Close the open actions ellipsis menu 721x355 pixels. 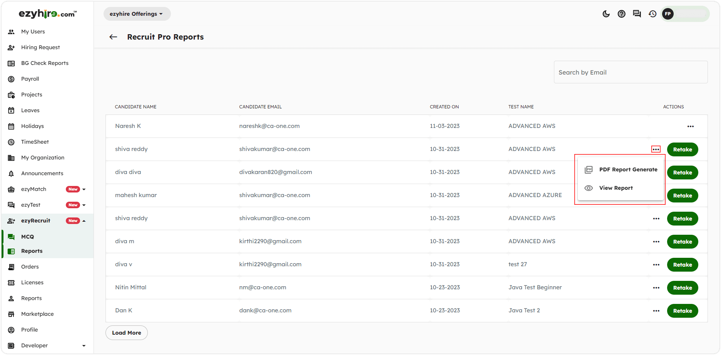pos(656,149)
